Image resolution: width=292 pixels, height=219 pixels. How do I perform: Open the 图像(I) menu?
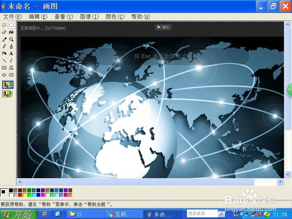89,17
